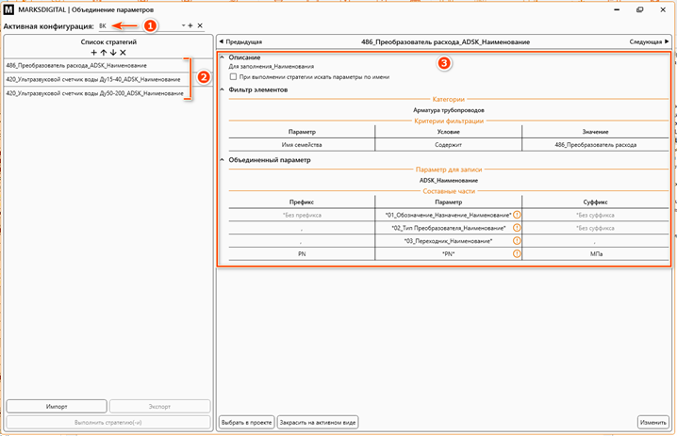Click warning icon beside the PN parameter
Image resolution: width=677 pixels, height=436 pixels.
(x=517, y=253)
